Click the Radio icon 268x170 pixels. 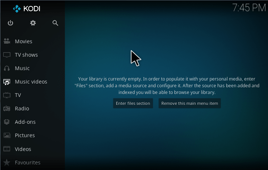pyautogui.click(x=7, y=108)
